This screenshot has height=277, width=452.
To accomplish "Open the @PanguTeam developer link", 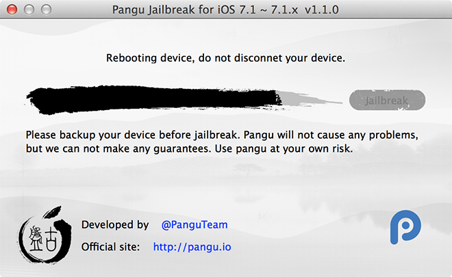I will tap(194, 224).
